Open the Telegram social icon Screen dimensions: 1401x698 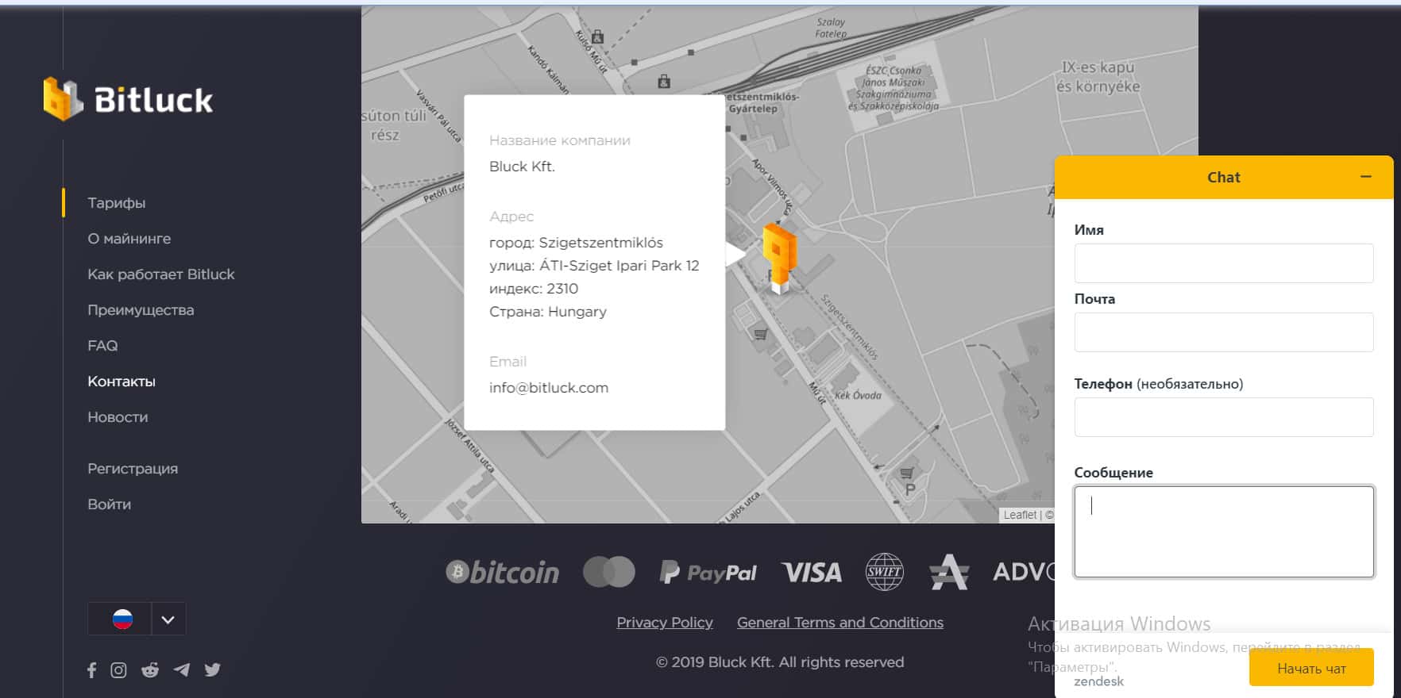(x=182, y=670)
